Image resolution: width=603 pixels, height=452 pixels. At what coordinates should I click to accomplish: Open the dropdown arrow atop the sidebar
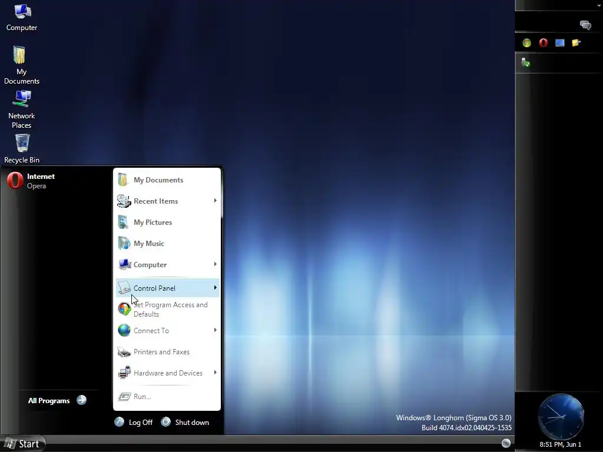[599, 6]
